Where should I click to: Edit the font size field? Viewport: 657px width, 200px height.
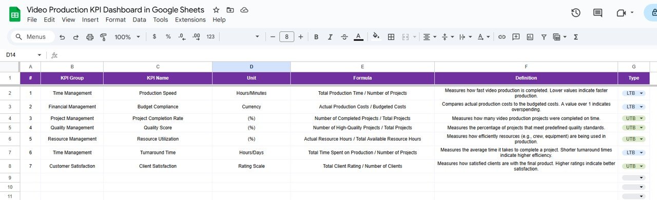(x=286, y=37)
